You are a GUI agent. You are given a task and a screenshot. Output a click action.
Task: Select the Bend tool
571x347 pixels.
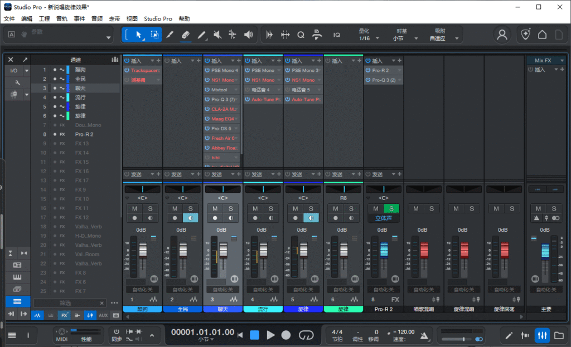click(x=233, y=35)
